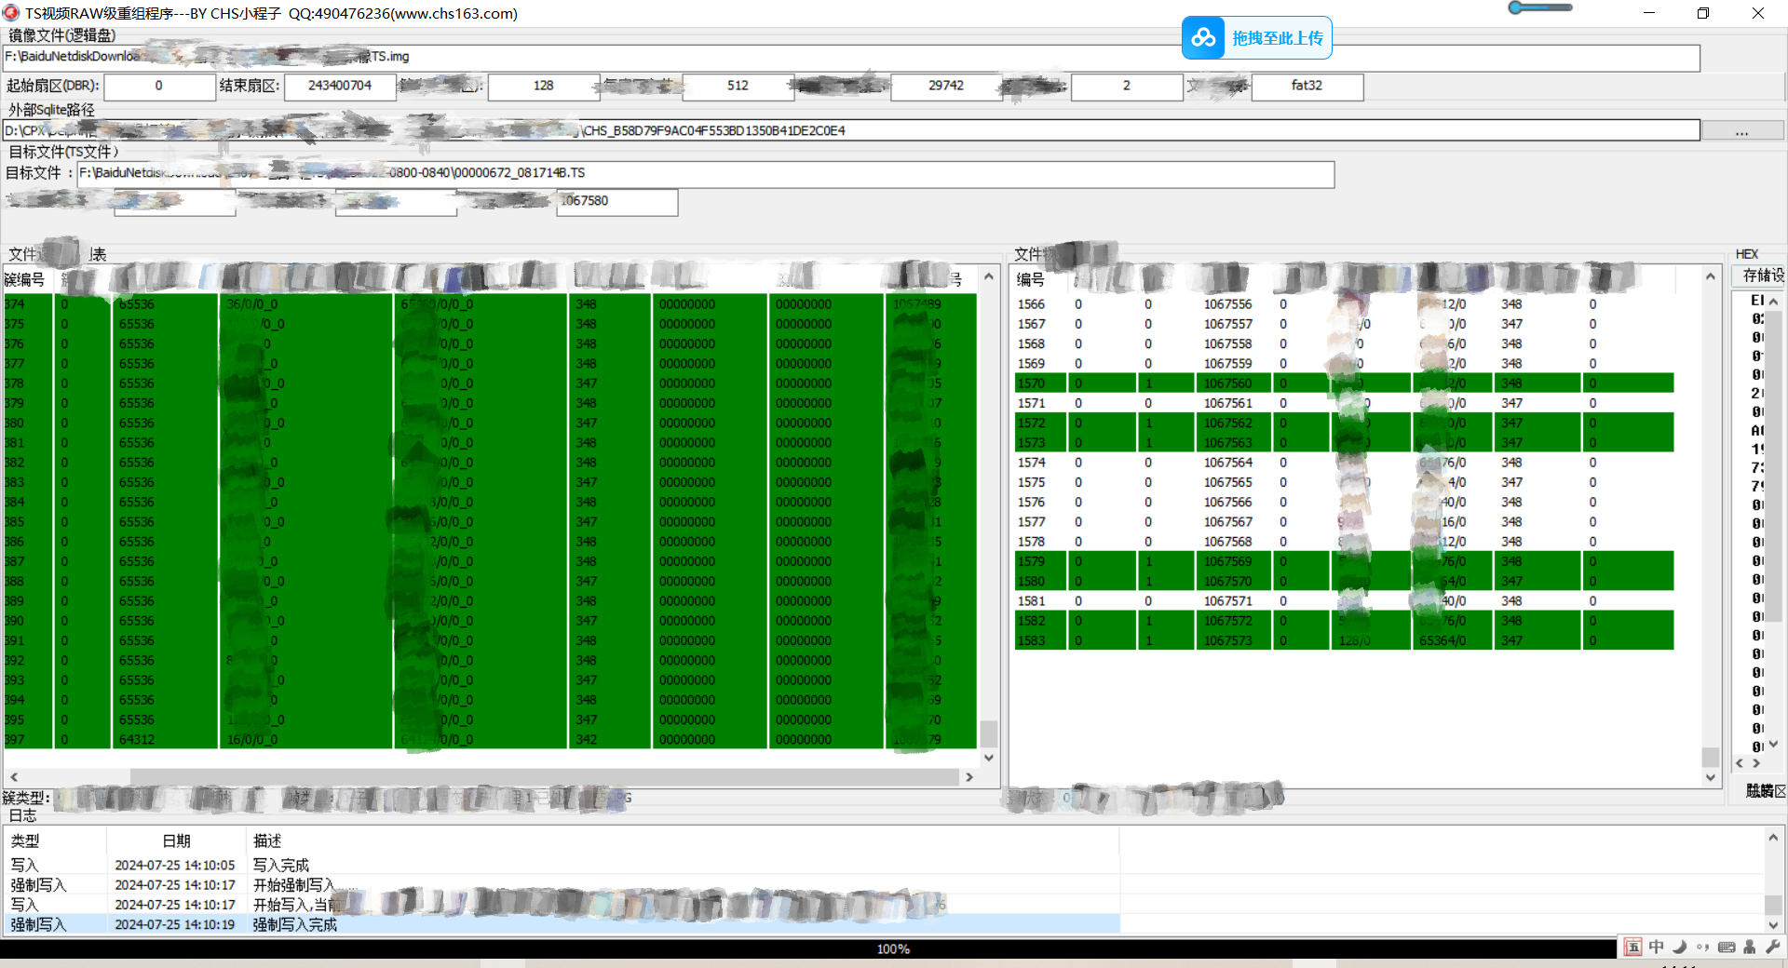Toggle the half-moon width mode icon
This screenshot has width=1788, height=968.
point(1679,948)
